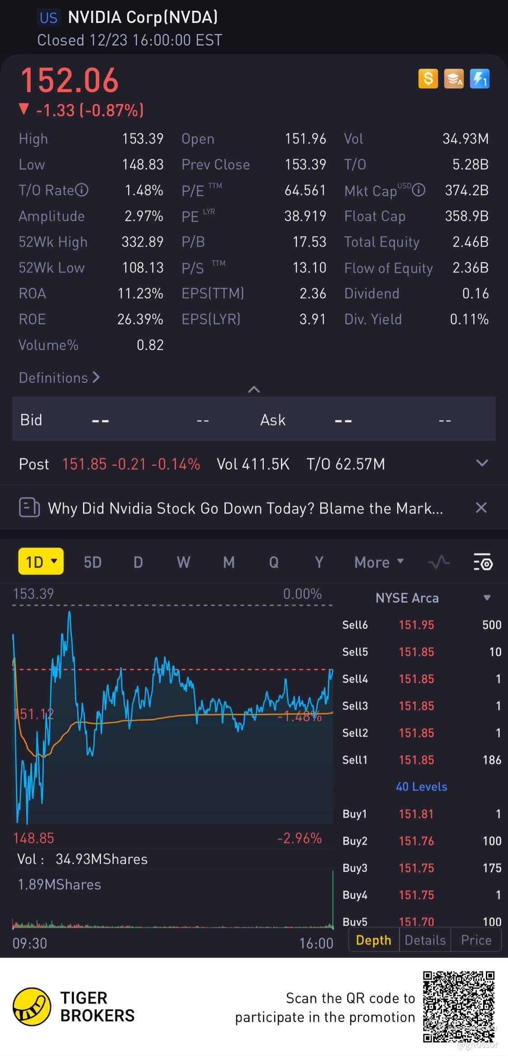Collapse the stock statistics panel
Image resolution: width=508 pixels, height=1056 pixels.
(x=254, y=390)
